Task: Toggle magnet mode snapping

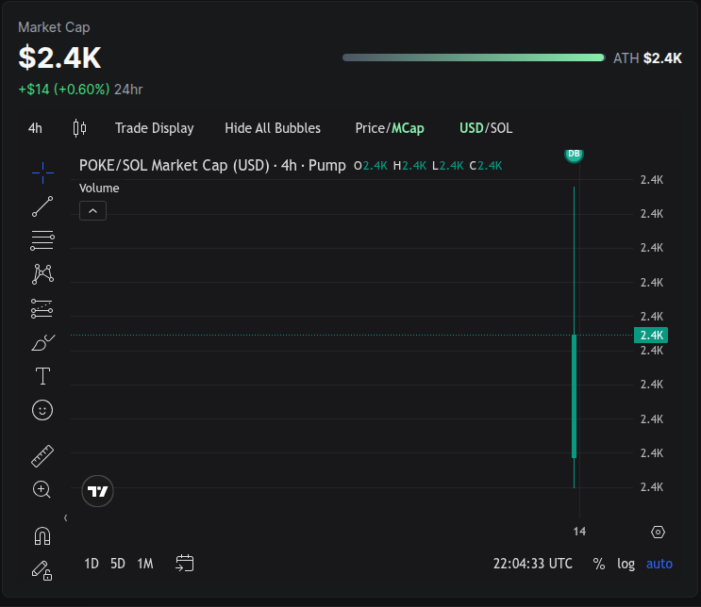Action: [x=42, y=535]
